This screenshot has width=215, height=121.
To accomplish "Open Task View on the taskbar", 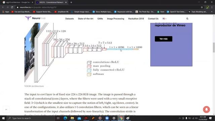I will tap(58, 118).
